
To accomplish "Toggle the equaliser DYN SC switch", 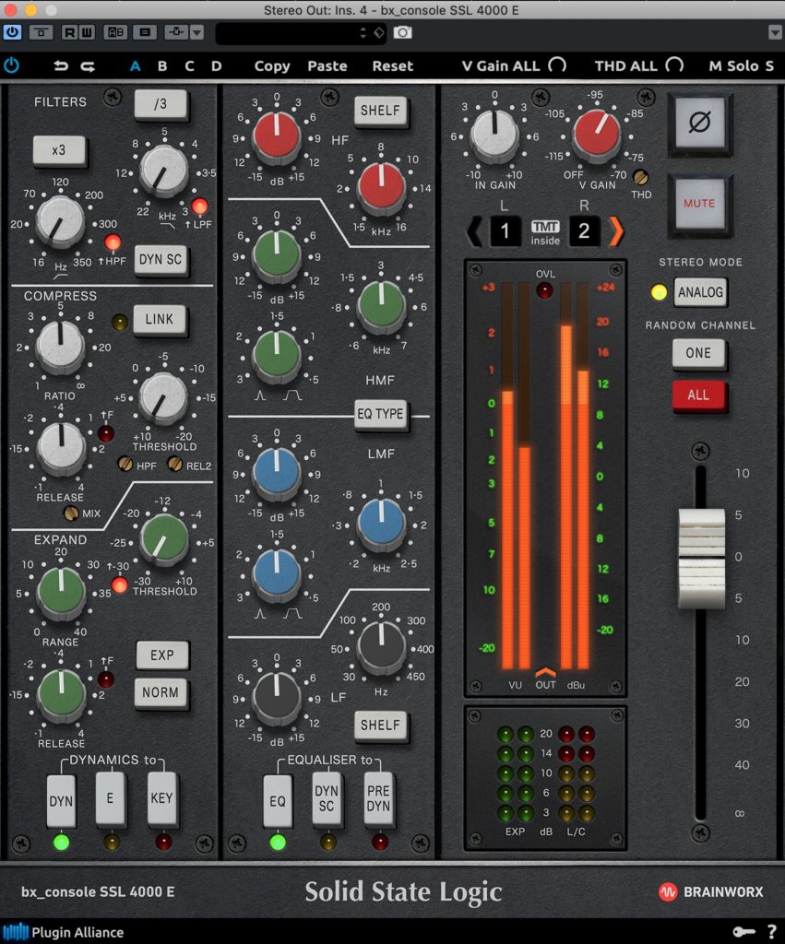I will point(327,798).
